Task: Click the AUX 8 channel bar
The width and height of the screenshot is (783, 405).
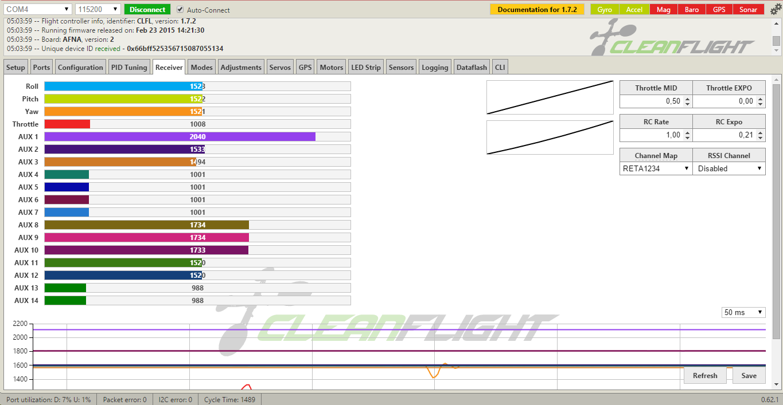Action: [x=197, y=225]
